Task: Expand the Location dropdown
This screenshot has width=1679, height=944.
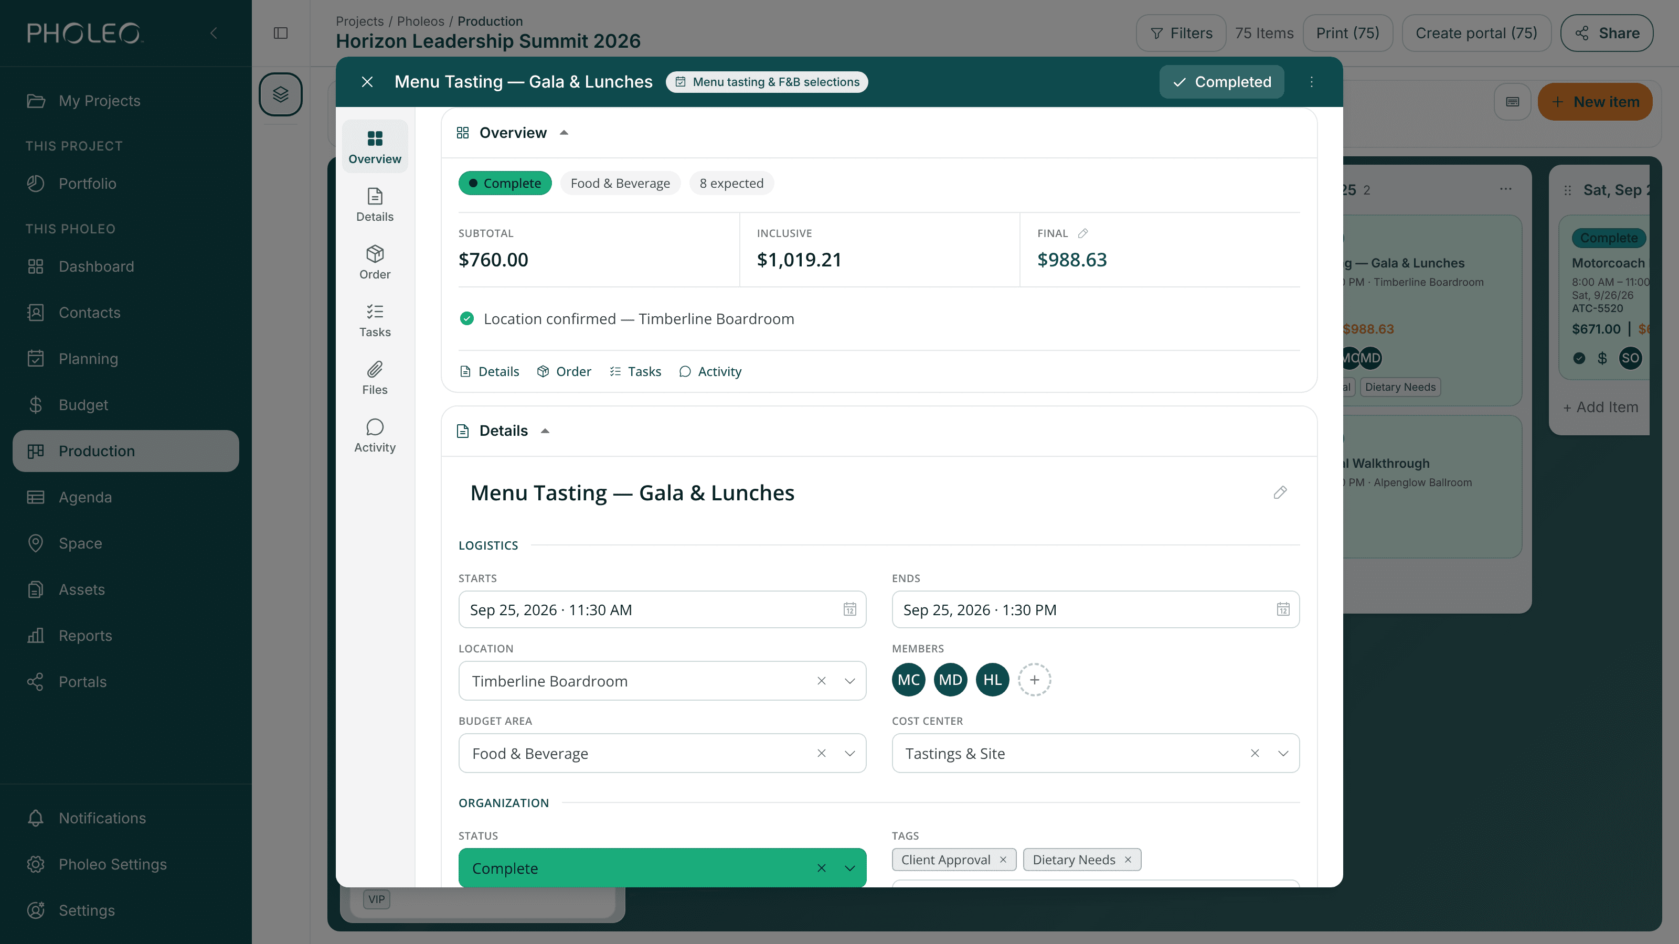Action: [850, 681]
